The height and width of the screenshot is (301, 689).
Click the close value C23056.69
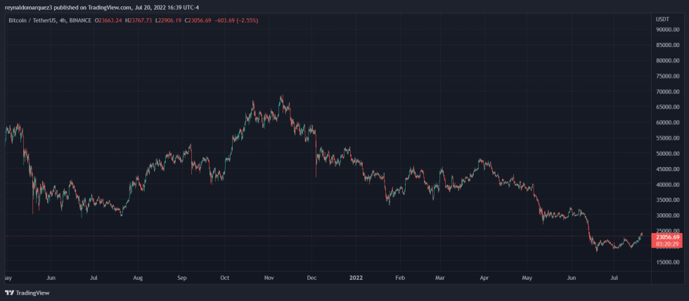(198, 20)
